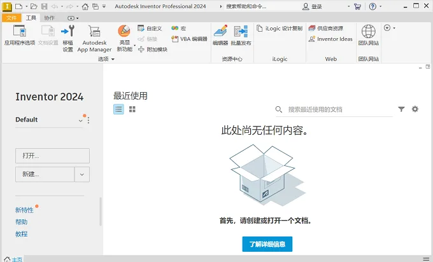This screenshot has width=433, height=262.
Task: Open the 帮助 link
Action: [x=21, y=222]
